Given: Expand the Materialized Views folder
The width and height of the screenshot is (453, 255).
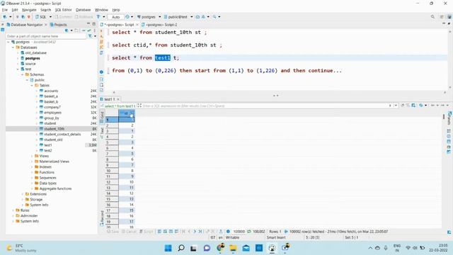Looking at the screenshot, I should (32, 161).
